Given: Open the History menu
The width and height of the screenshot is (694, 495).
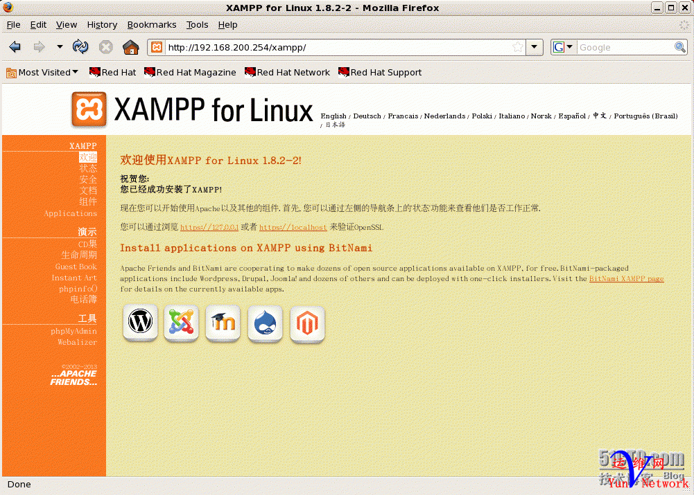Looking at the screenshot, I should [102, 25].
